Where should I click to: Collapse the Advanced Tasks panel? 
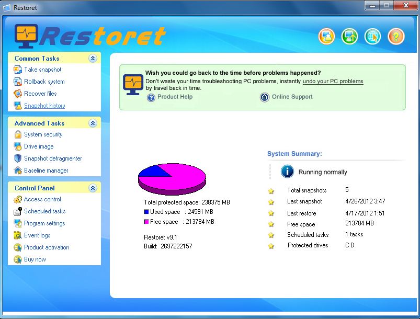coord(93,123)
